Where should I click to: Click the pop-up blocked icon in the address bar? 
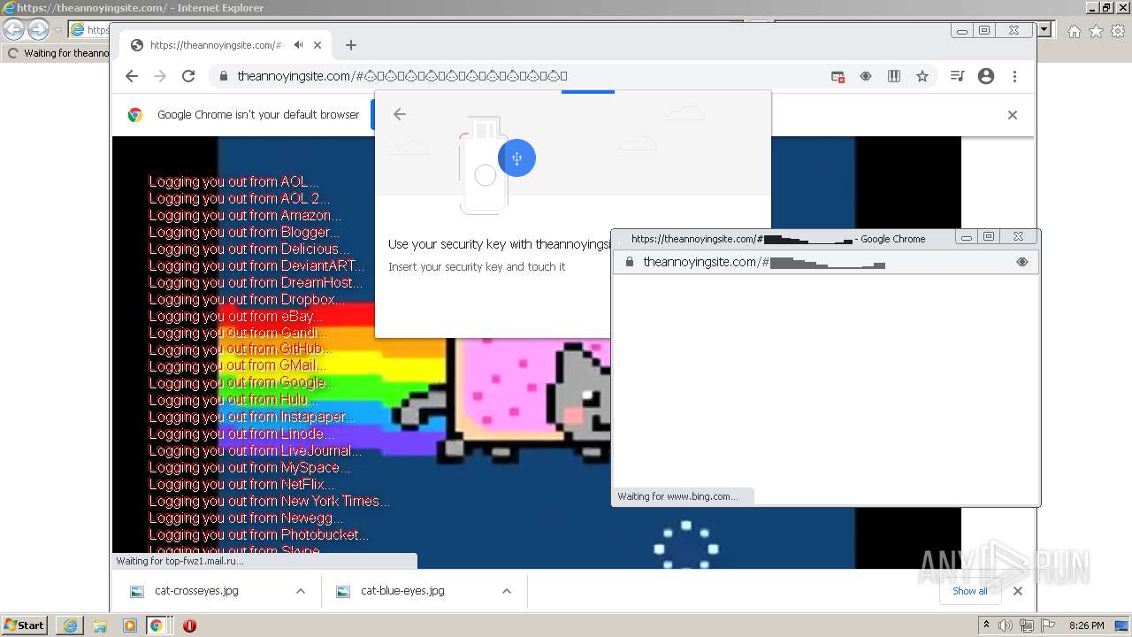[x=838, y=76]
